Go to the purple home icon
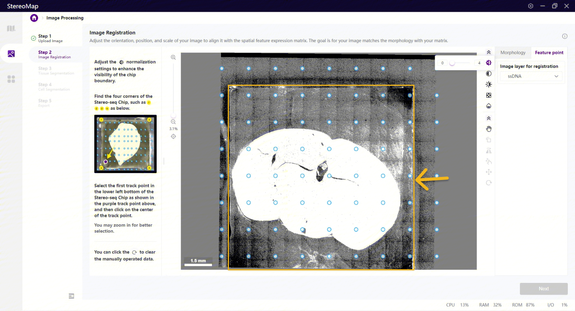 click(34, 18)
